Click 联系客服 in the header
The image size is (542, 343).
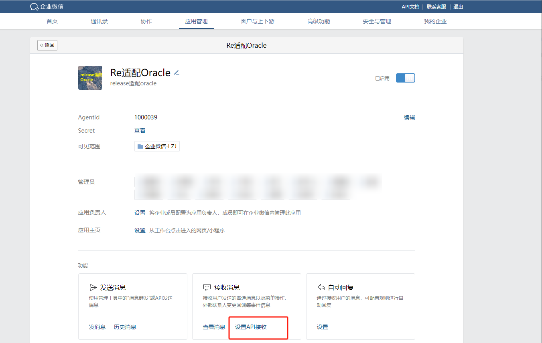tap(436, 7)
